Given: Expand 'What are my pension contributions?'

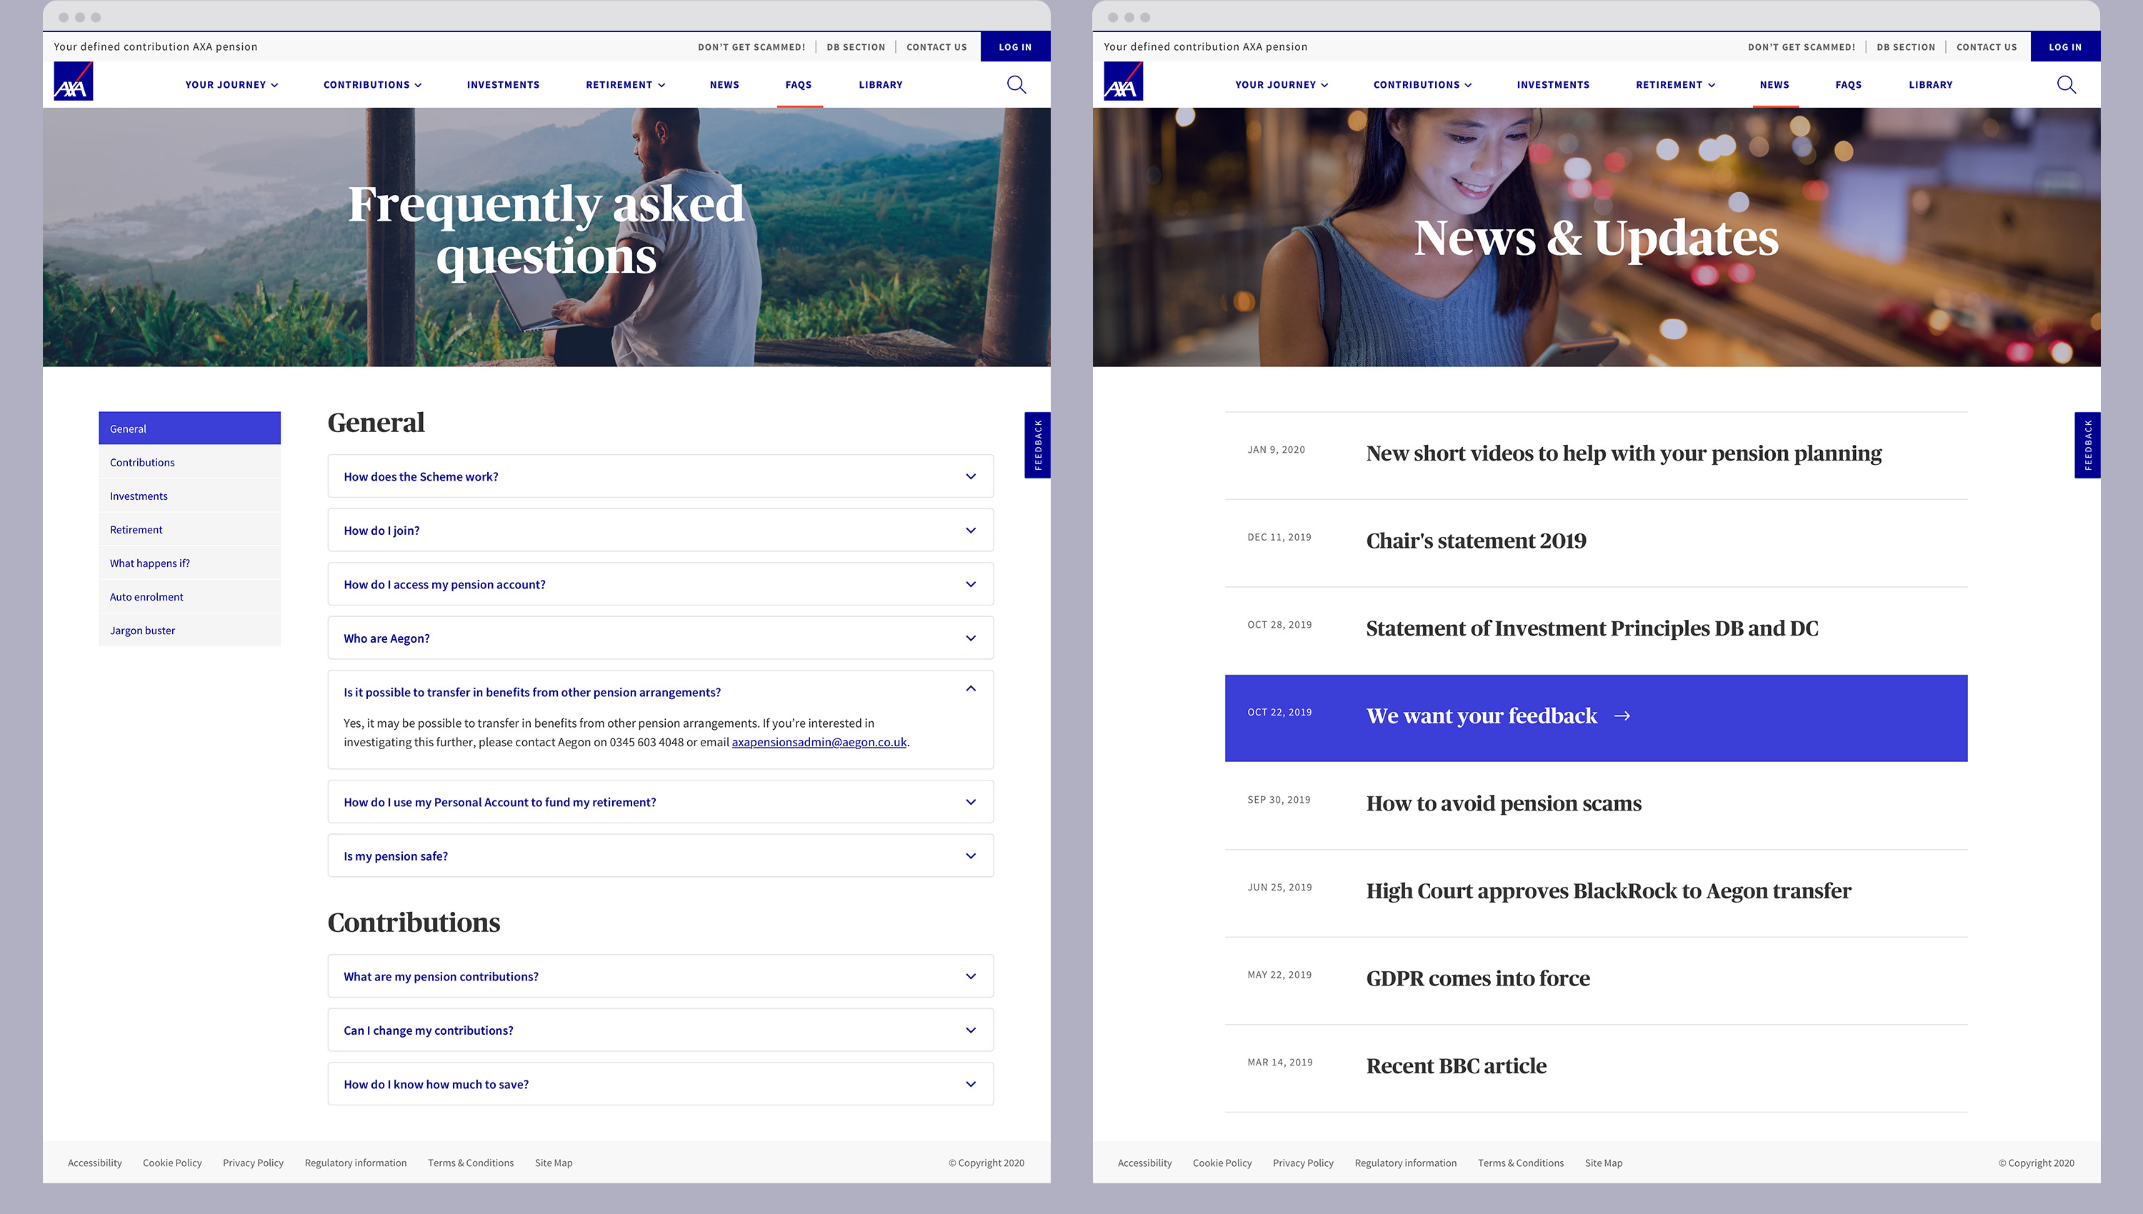Looking at the screenshot, I should coord(661,976).
